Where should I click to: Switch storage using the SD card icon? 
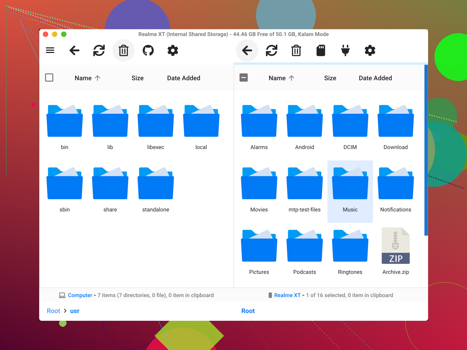coord(321,51)
